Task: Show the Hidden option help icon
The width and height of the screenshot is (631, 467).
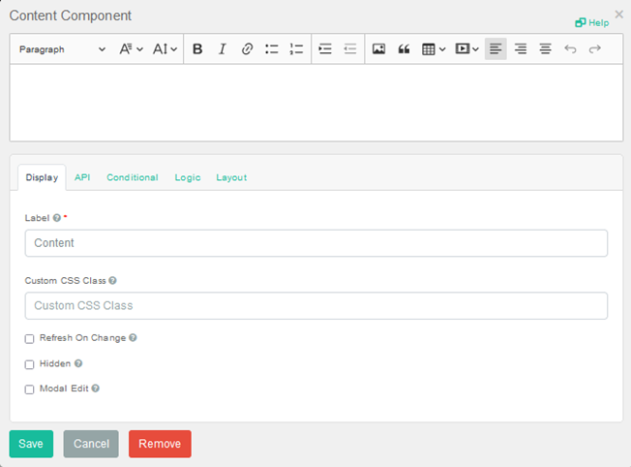Action: point(78,363)
